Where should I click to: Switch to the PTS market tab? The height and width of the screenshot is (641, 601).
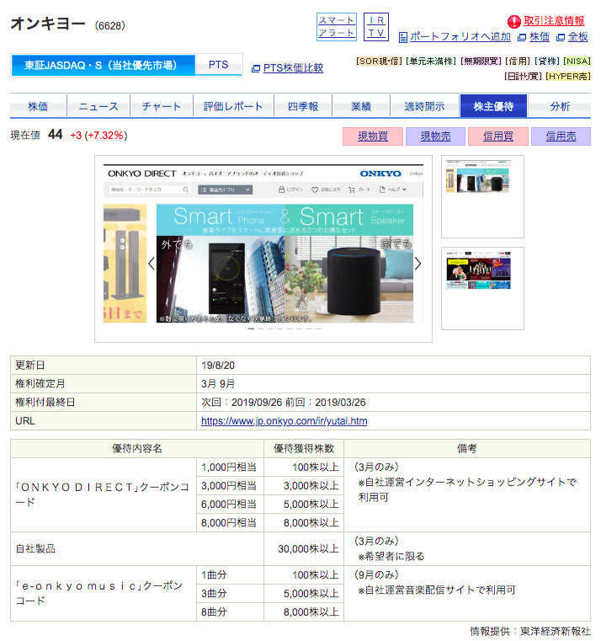(x=219, y=65)
